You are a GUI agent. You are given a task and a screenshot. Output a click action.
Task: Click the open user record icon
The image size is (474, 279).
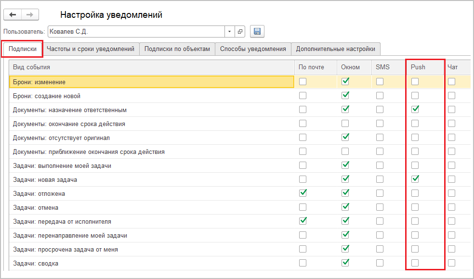(x=240, y=32)
